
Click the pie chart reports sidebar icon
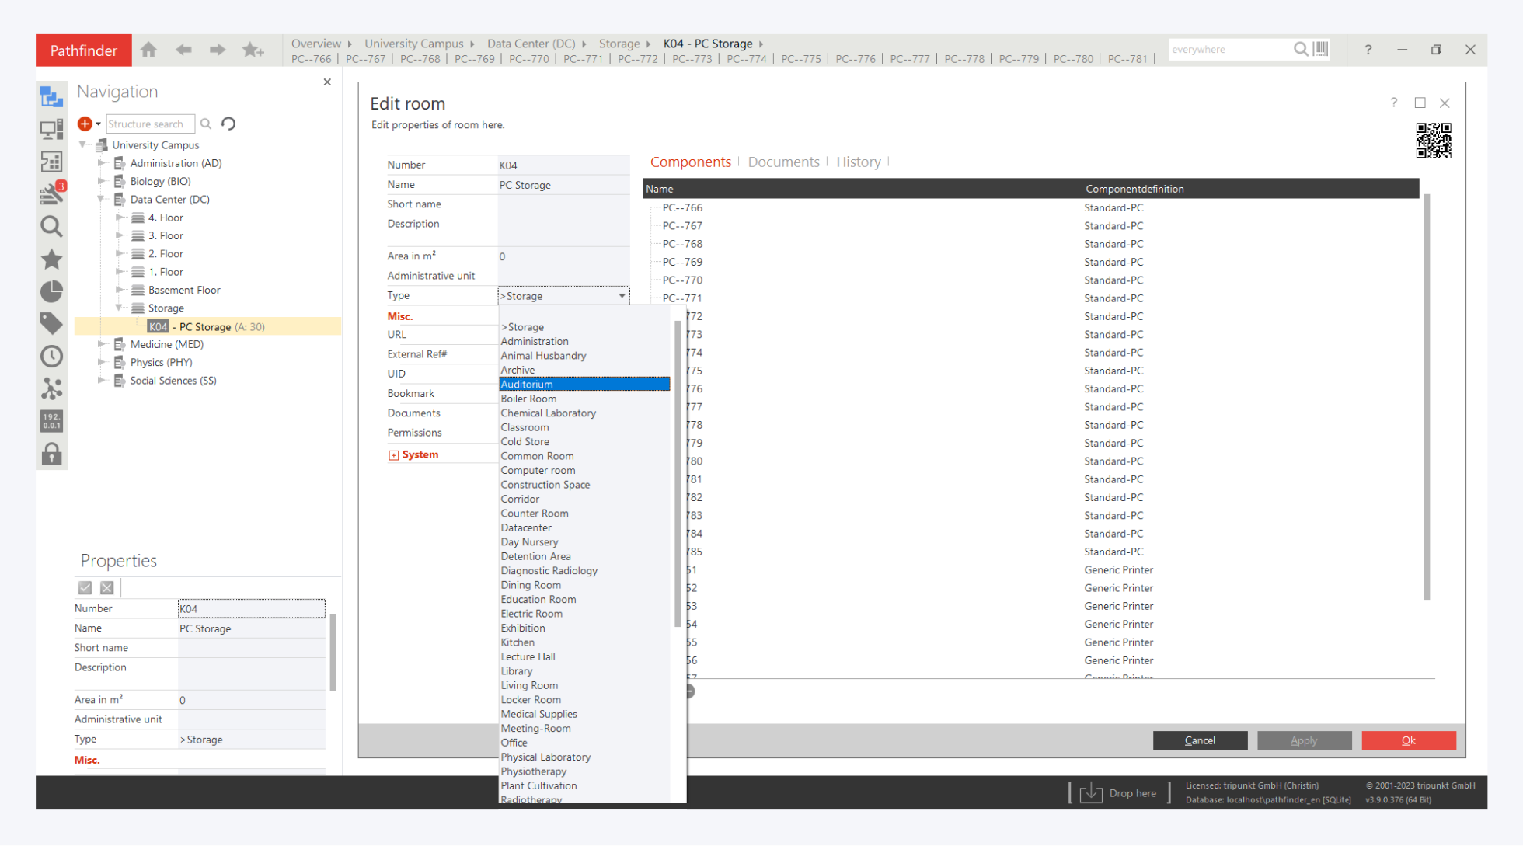click(51, 291)
